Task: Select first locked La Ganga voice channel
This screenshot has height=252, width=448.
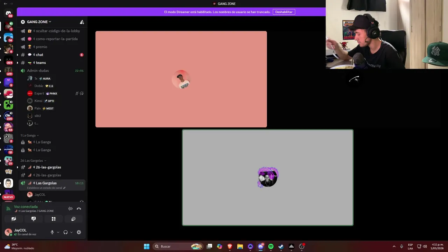Action: 52,142
